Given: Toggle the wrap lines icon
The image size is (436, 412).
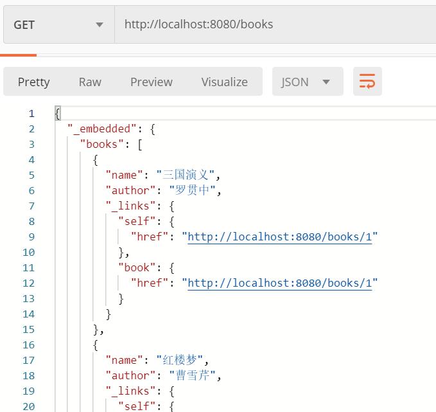Looking at the screenshot, I should 367,82.
